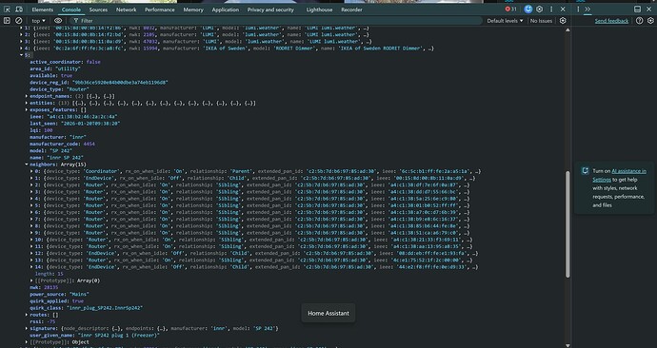Expand the entities array of 13 items
Image resolution: width=657 pixels, height=348 pixels.
tap(27, 103)
